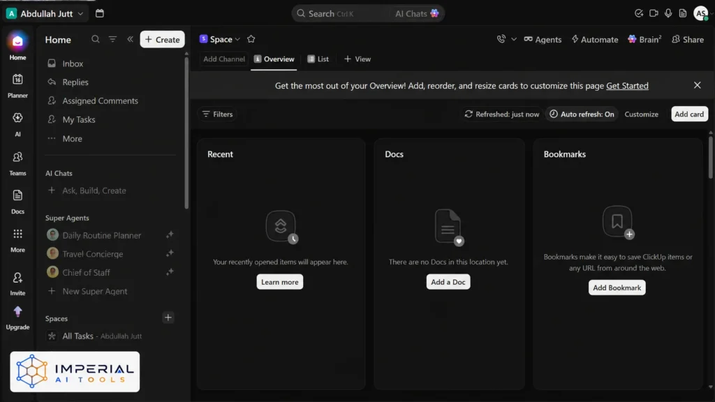Collapse the sidebar with double chevron
Screen dimensions: 715x402
[x=130, y=39]
